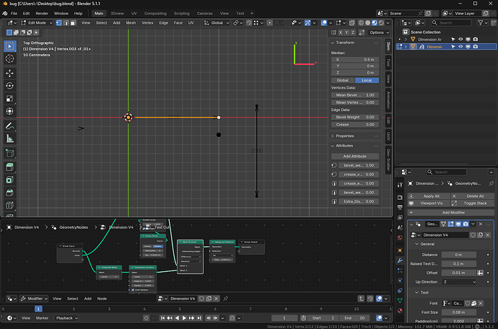Click the Add Attribute button
Viewport: 498px width, 329px height.
(x=355, y=157)
